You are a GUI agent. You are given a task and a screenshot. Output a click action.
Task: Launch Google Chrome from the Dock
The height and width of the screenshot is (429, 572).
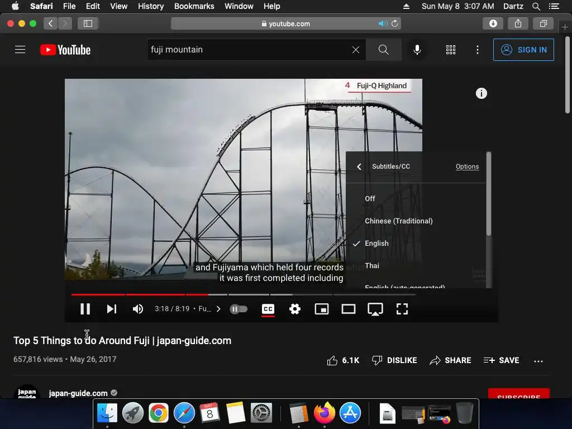[x=158, y=413]
